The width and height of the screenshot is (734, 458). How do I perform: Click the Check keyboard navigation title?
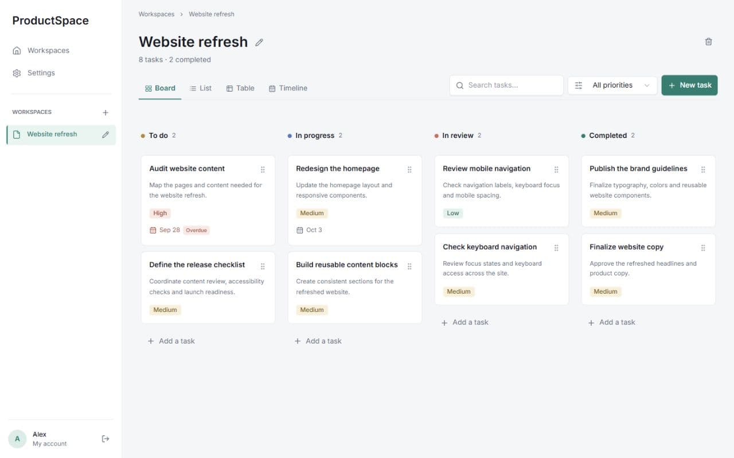(x=490, y=247)
